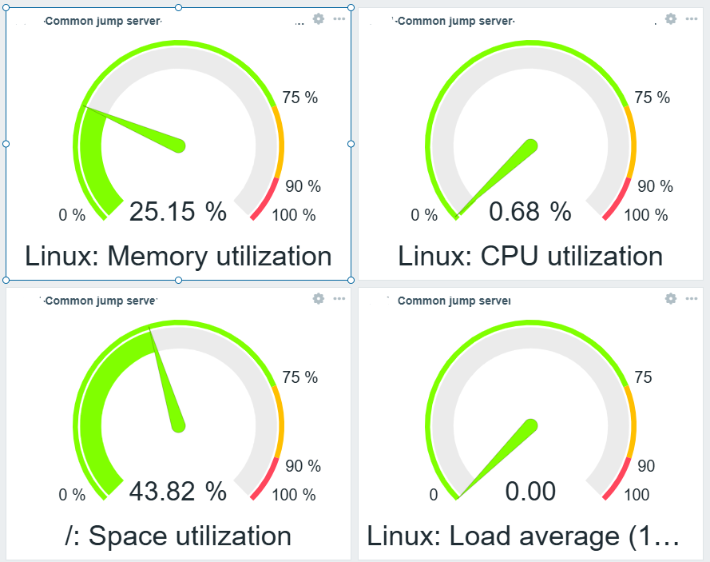
Task: Click the 25.15 % memory value
Action: (x=178, y=212)
